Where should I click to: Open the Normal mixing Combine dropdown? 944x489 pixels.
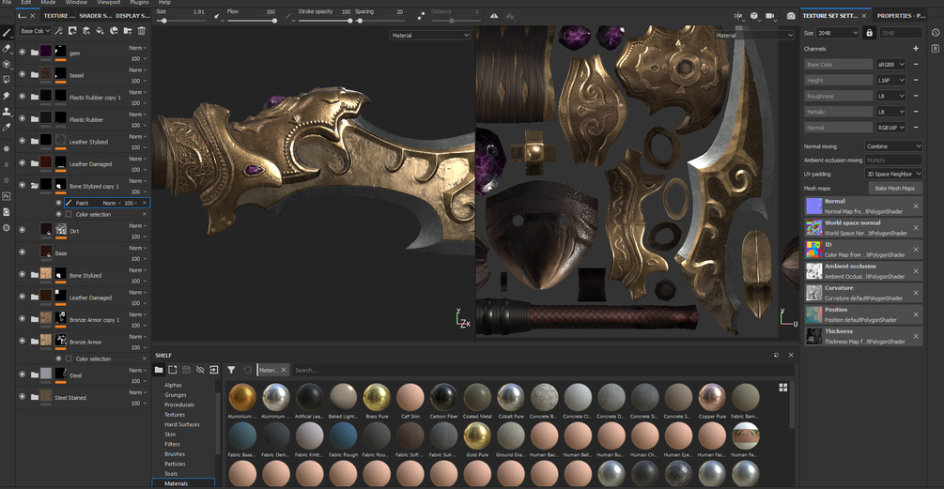click(893, 146)
